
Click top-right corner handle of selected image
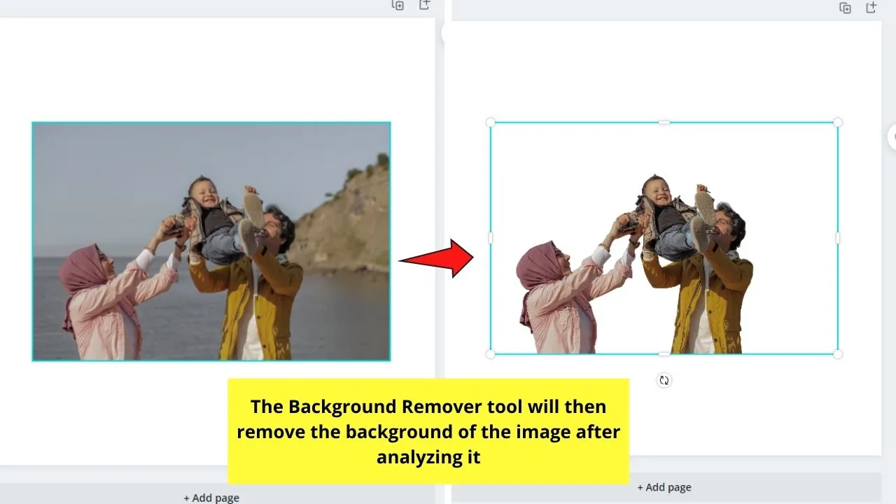tap(838, 122)
